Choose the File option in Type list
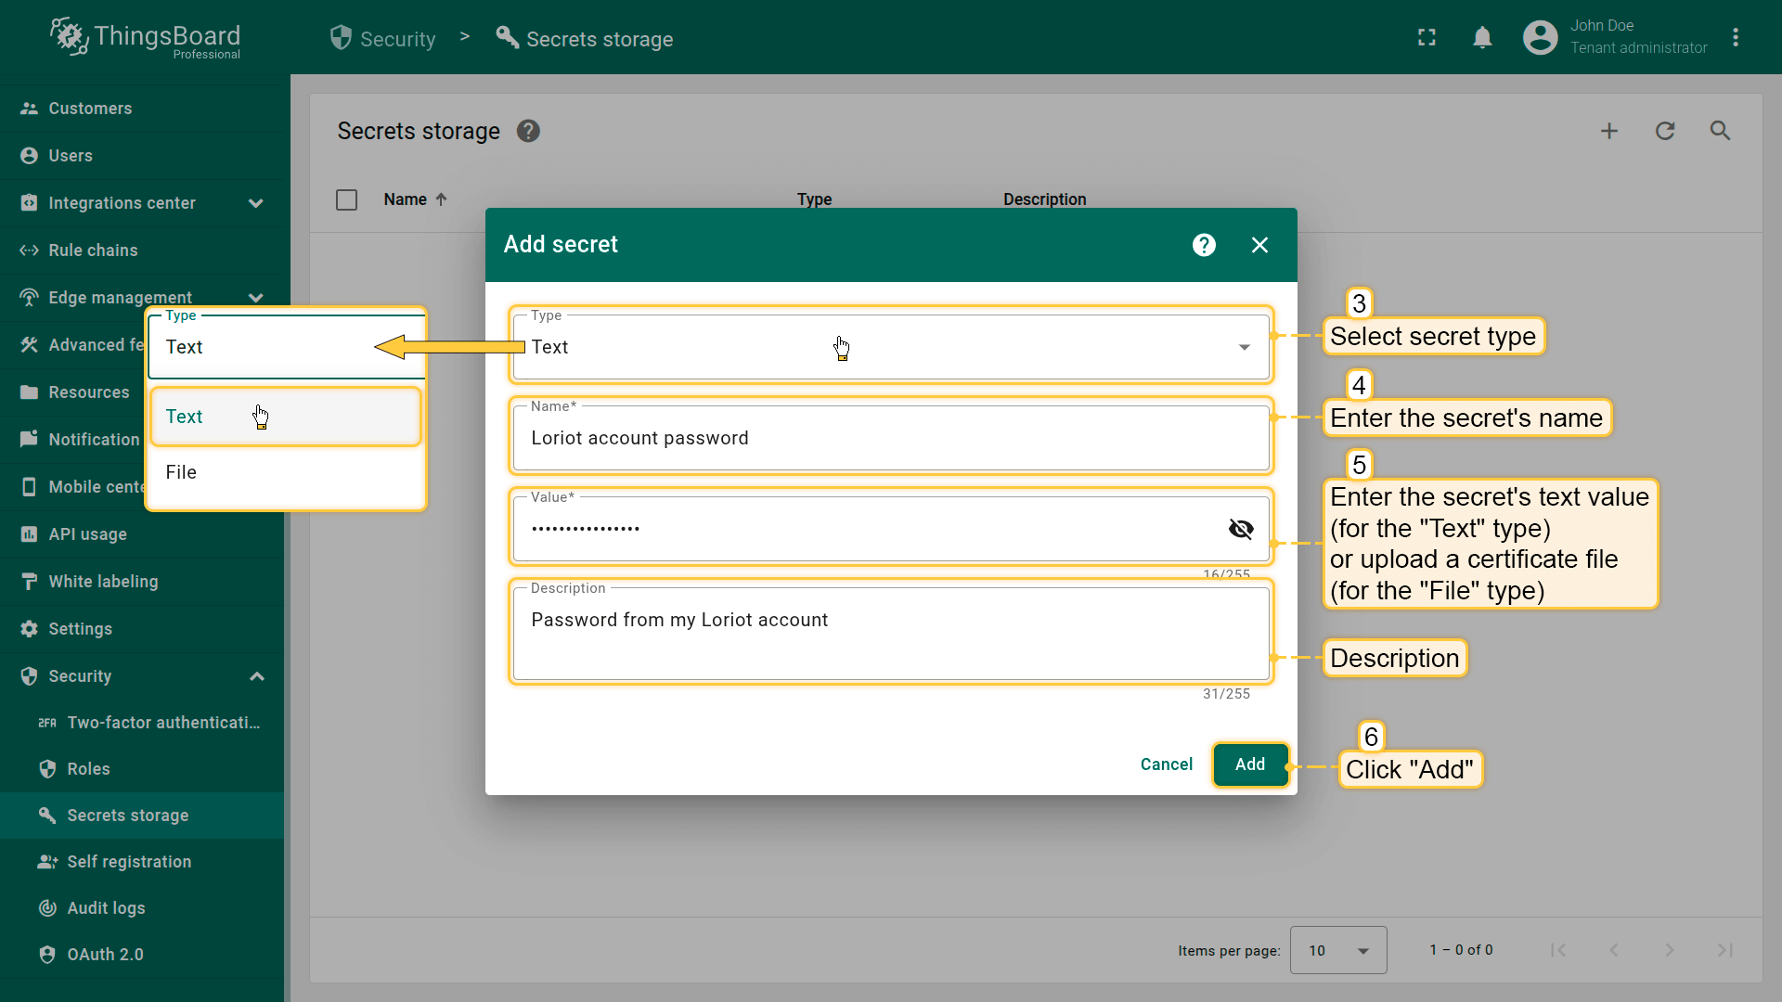This screenshot has width=1782, height=1002. click(181, 472)
